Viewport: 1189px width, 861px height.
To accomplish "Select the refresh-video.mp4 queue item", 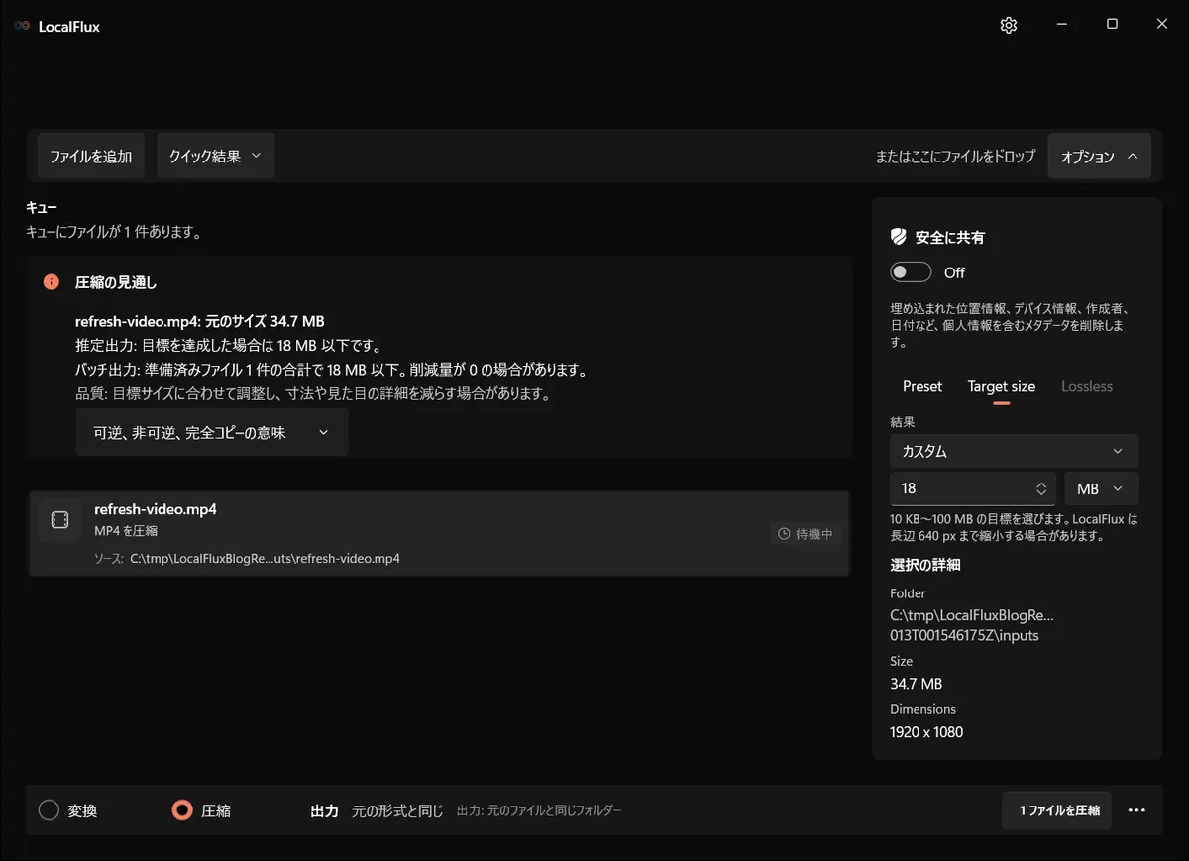I will (439, 533).
